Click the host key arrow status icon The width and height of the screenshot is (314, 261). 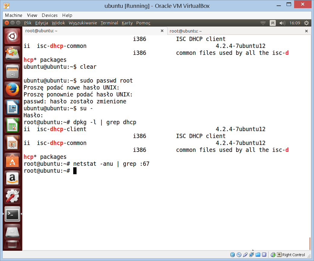click(x=279, y=255)
